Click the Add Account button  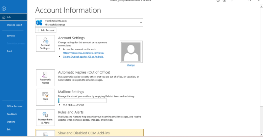tap(46, 30)
